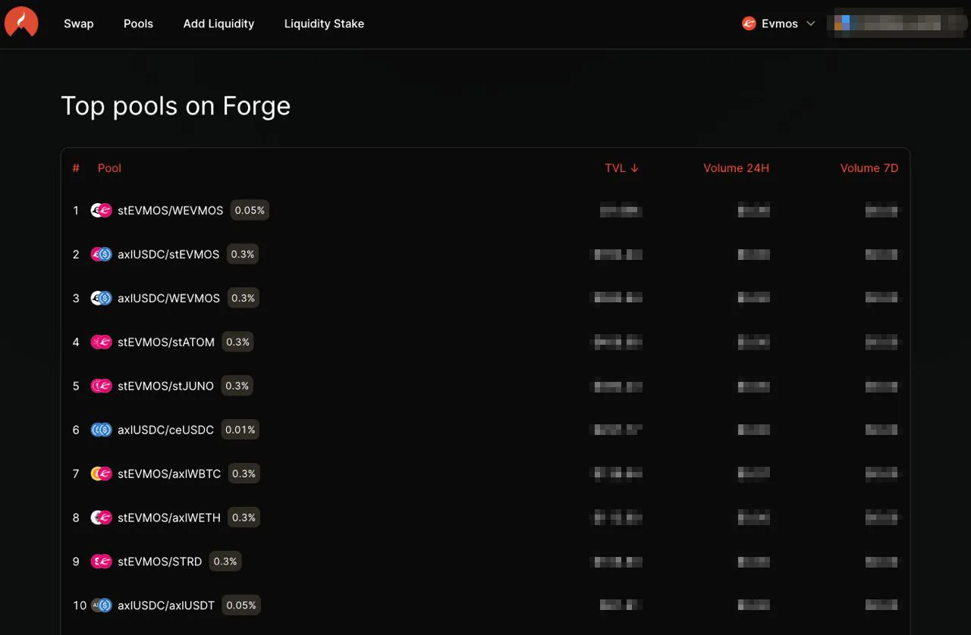Click the 0.3% fee badge for stEVMOS/axlWBTC
971x635 pixels.
[244, 474]
